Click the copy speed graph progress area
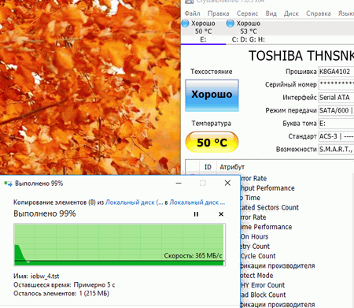354x308 pixels. click(x=120, y=245)
